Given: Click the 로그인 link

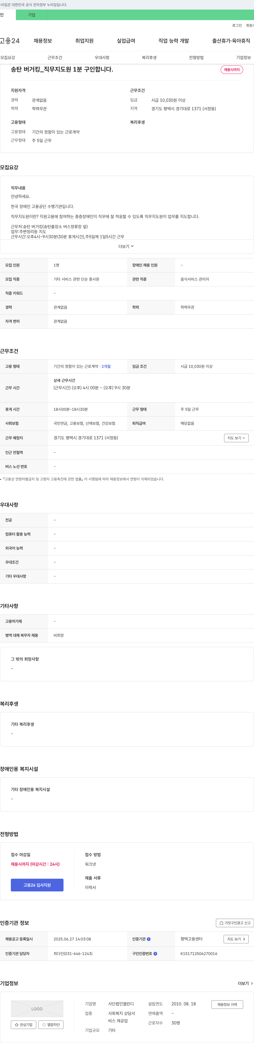Looking at the screenshot, I should pyautogui.click(x=237, y=25).
